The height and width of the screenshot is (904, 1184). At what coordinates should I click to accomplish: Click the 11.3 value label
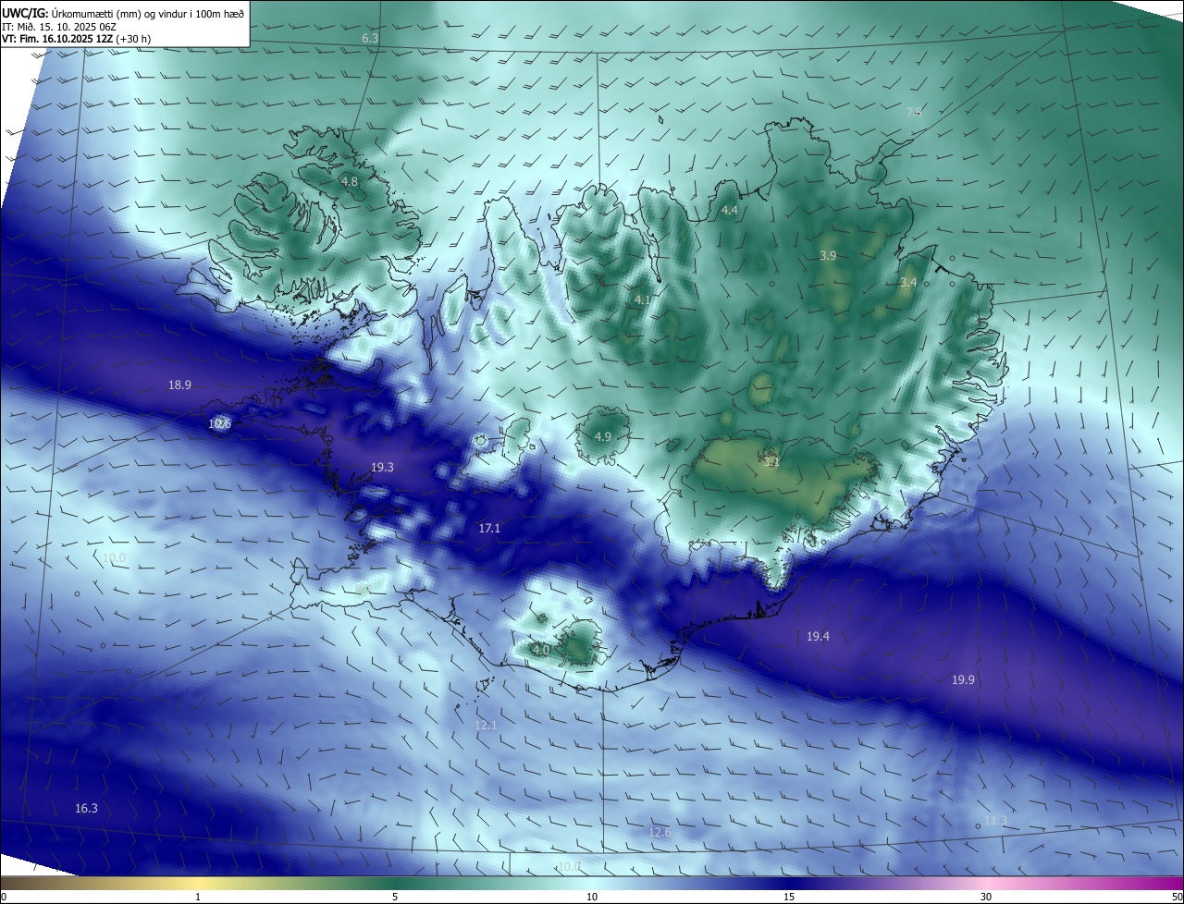tap(995, 820)
